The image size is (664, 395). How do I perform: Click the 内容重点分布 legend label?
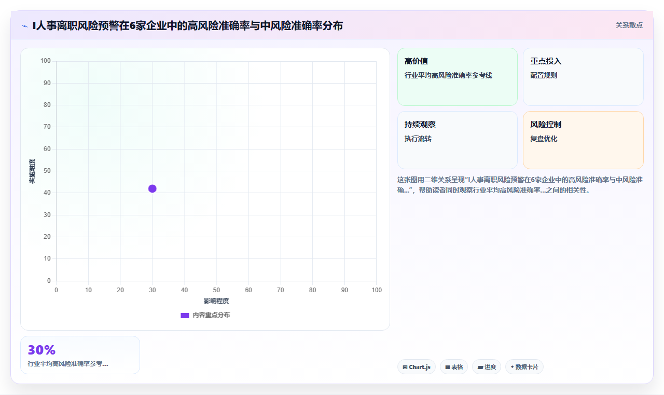[211, 315]
